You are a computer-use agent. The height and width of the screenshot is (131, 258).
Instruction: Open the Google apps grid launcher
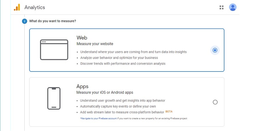[x=221, y=7]
